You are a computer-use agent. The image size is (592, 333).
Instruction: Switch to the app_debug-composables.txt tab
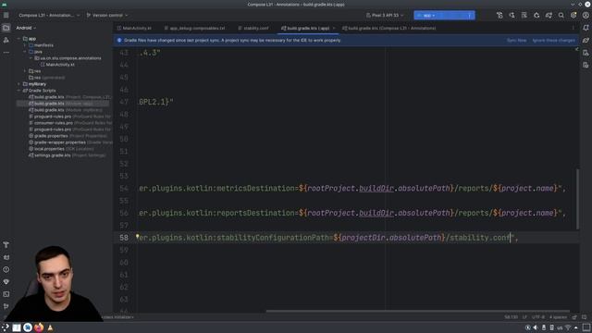coord(194,28)
